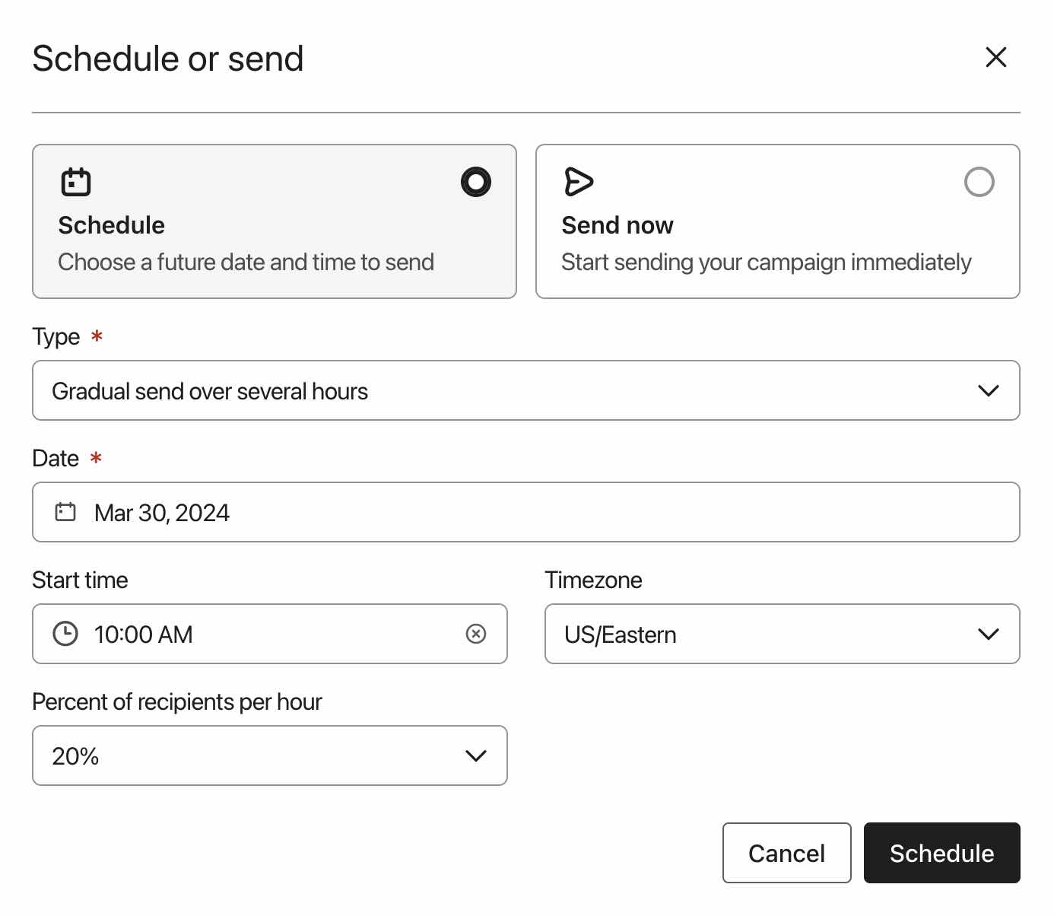Click the calendar icon on the Schedule card
The width and height of the screenshot is (1054, 916).
(x=75, y=181)
